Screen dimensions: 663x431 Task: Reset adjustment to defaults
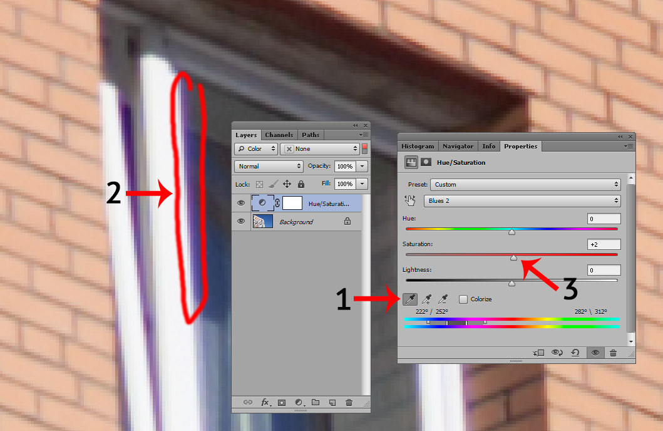click(x=575, y=353)
